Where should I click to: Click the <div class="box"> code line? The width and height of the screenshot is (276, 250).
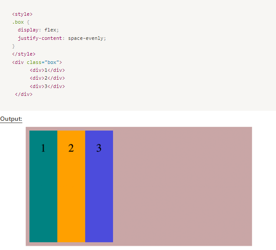(x=37, y=62)
